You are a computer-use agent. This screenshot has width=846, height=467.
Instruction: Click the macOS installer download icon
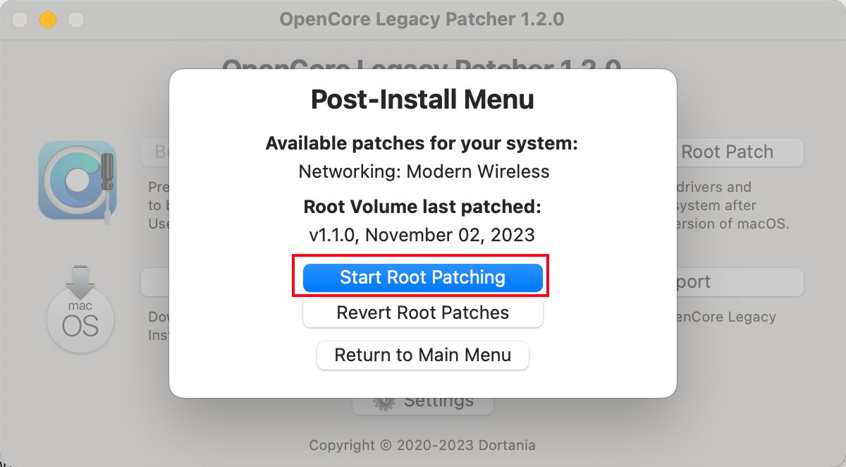[x=80, y=310]
